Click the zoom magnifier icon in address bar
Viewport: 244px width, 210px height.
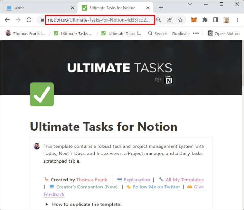158,20
